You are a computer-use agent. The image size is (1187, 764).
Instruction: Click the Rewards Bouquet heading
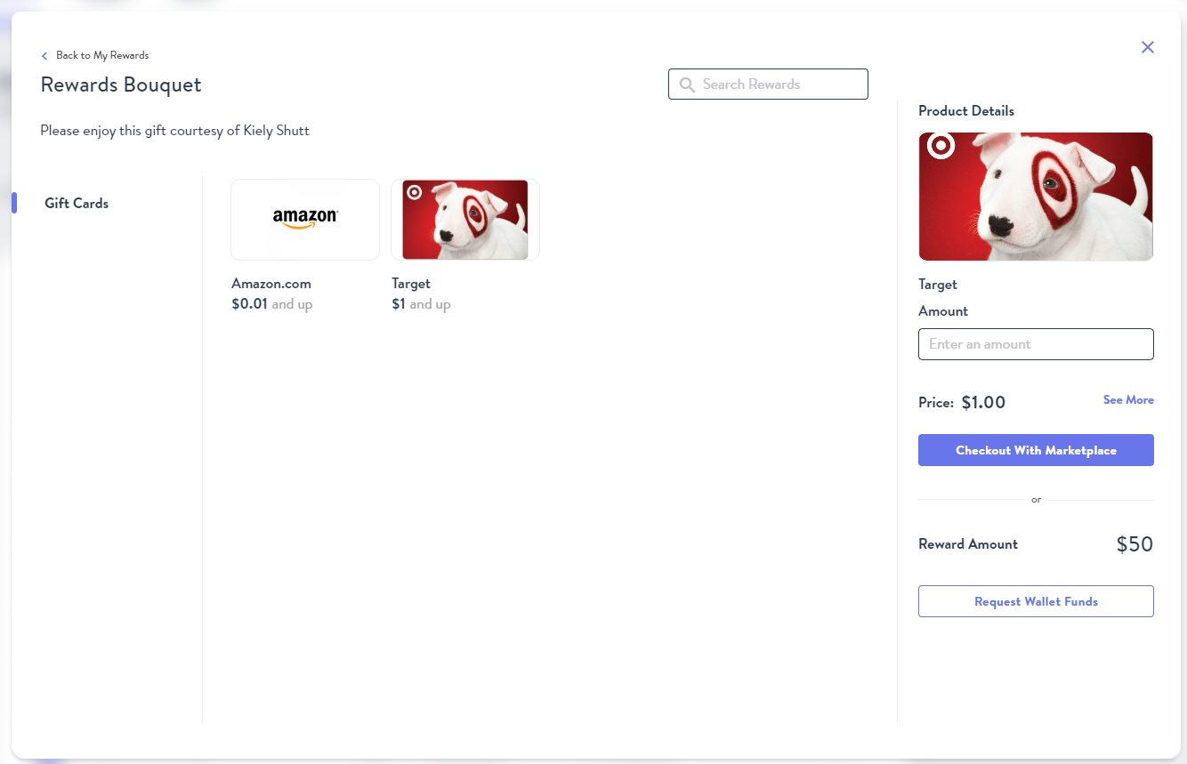(x=121, y=84)
